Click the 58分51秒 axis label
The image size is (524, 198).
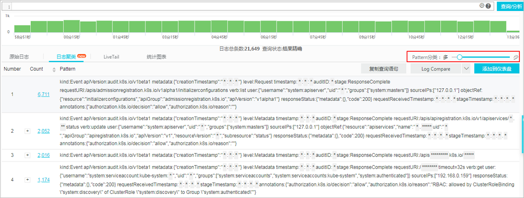(22, 38)
